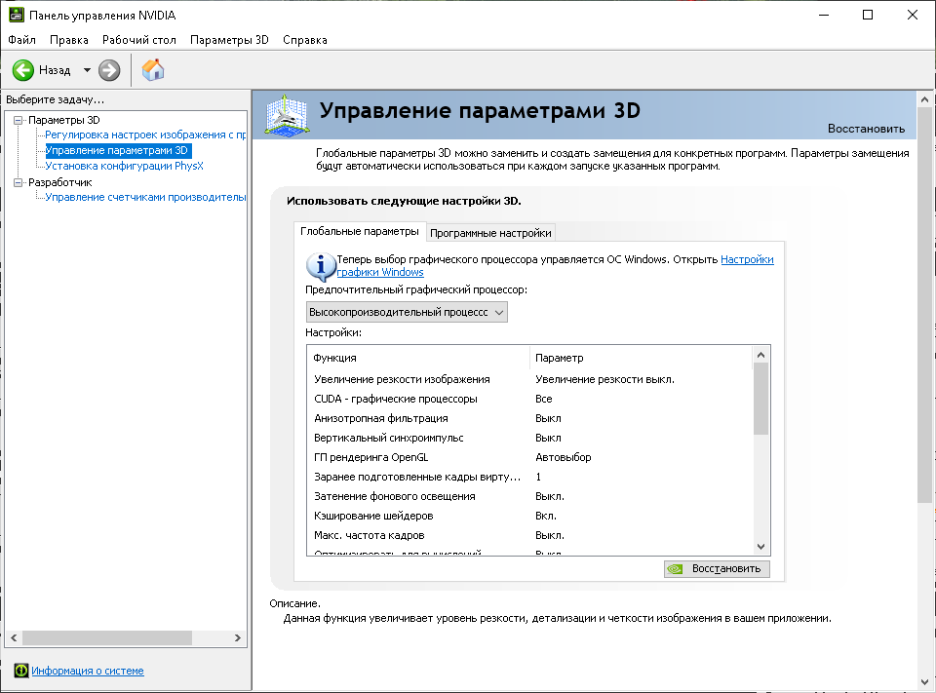936x693 pixels.
Task: Select Увеличение резкости изображения row
Action: [529, 379]
